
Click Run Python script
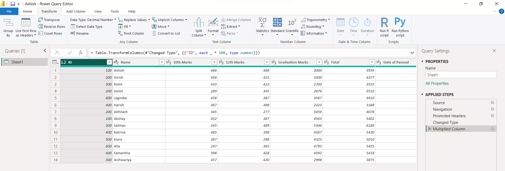pyautogui.click(x=400, y=28)
